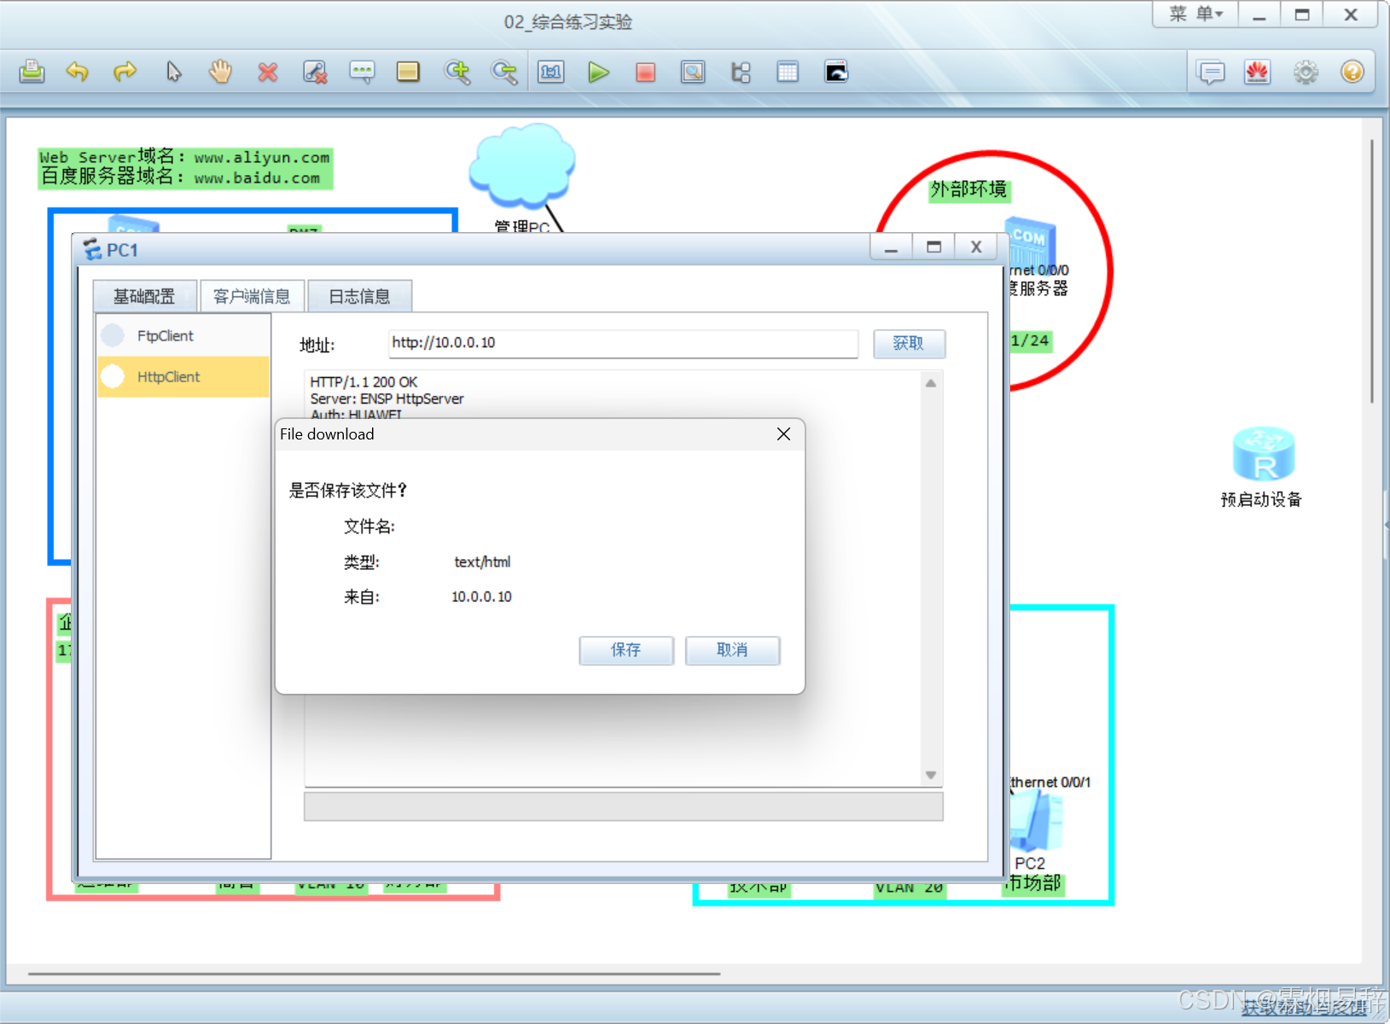The height and width of the screenshot is (1024, 1390).
Task: Select the text note tool
Action: pos(362,72)
